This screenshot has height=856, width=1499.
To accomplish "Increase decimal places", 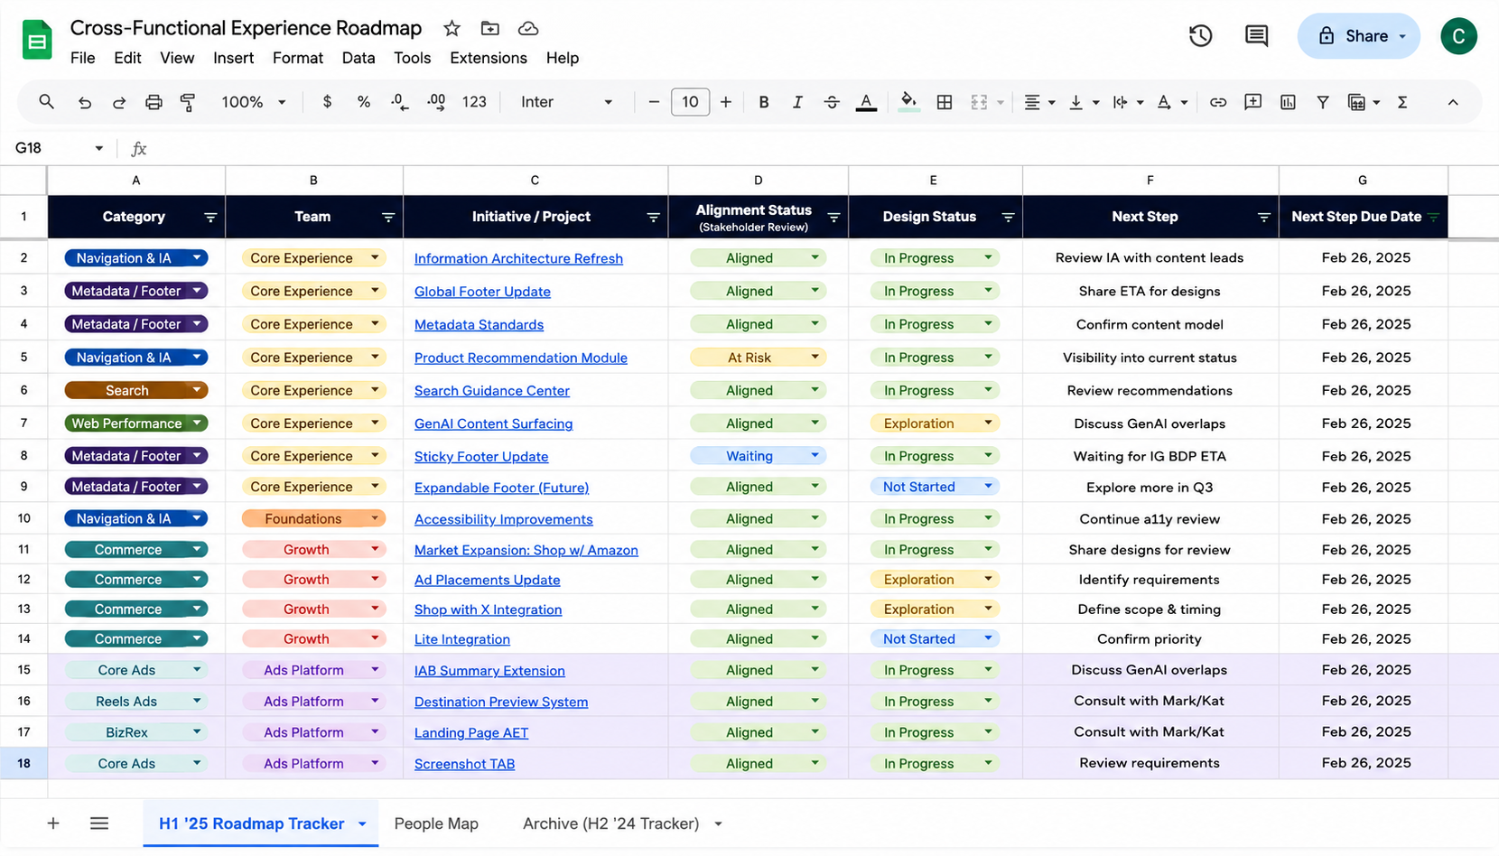I will coord(436,102).
